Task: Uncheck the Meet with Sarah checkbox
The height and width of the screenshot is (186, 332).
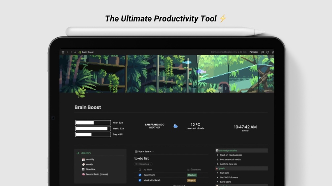Action: [140, 180]
